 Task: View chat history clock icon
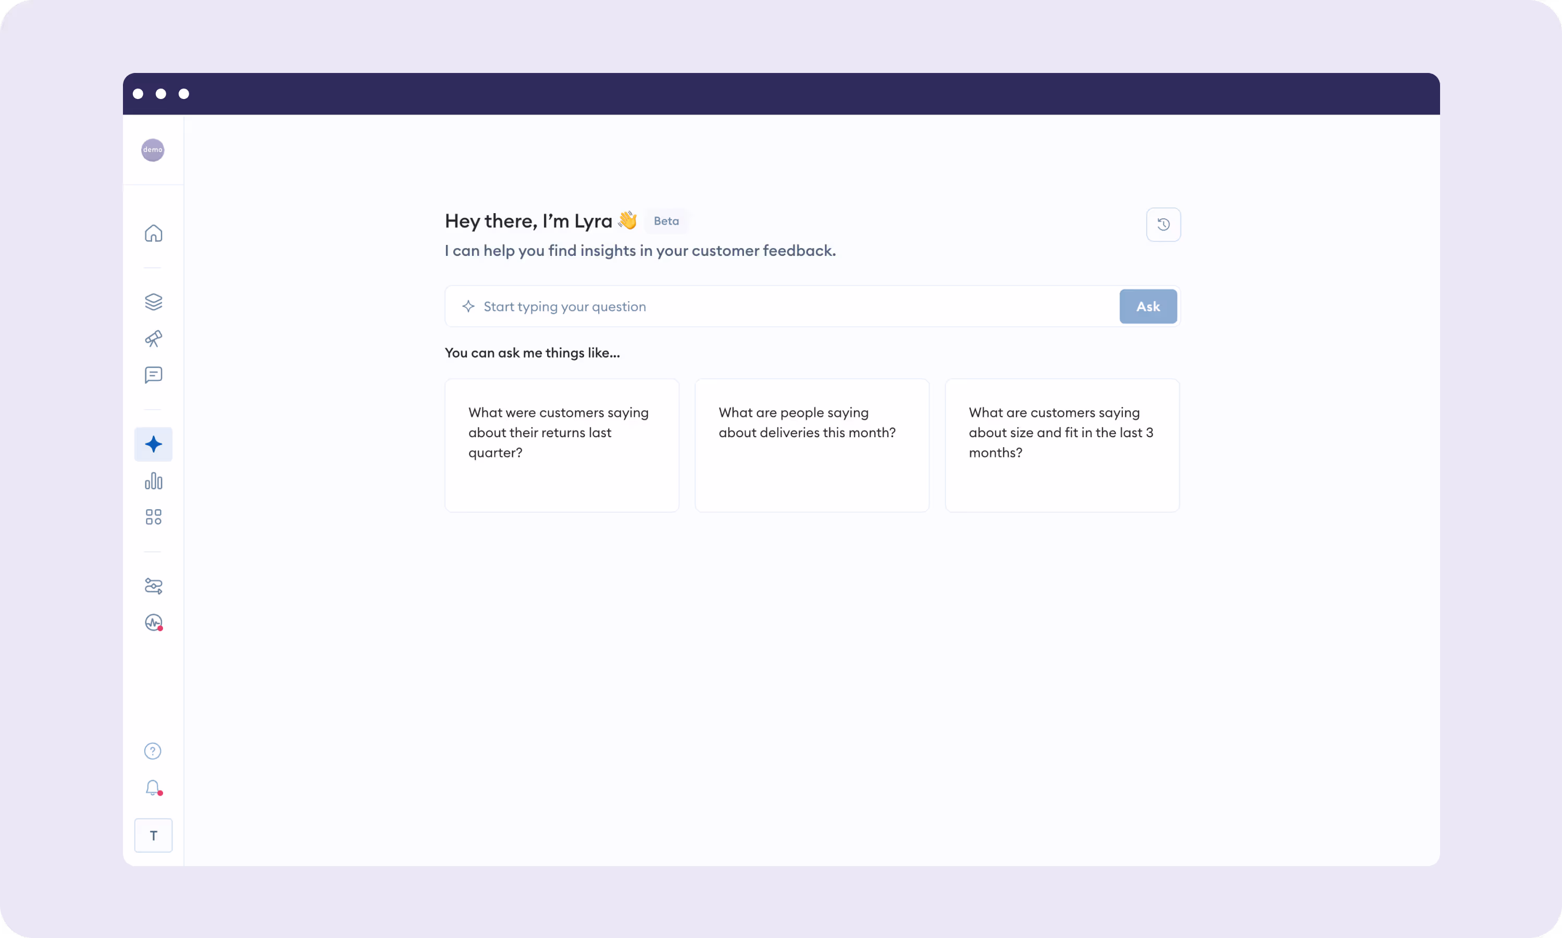1163,225
